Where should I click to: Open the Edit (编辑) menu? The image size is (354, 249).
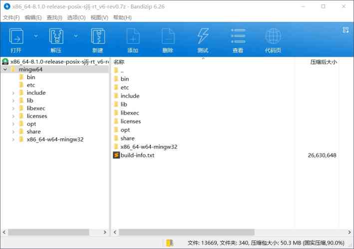(x=33, y=17)
